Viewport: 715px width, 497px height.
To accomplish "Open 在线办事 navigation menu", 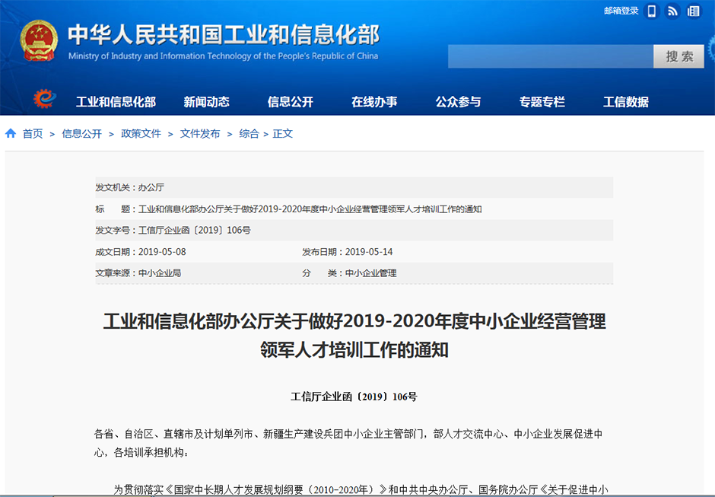I will click(x=374, y=102).
